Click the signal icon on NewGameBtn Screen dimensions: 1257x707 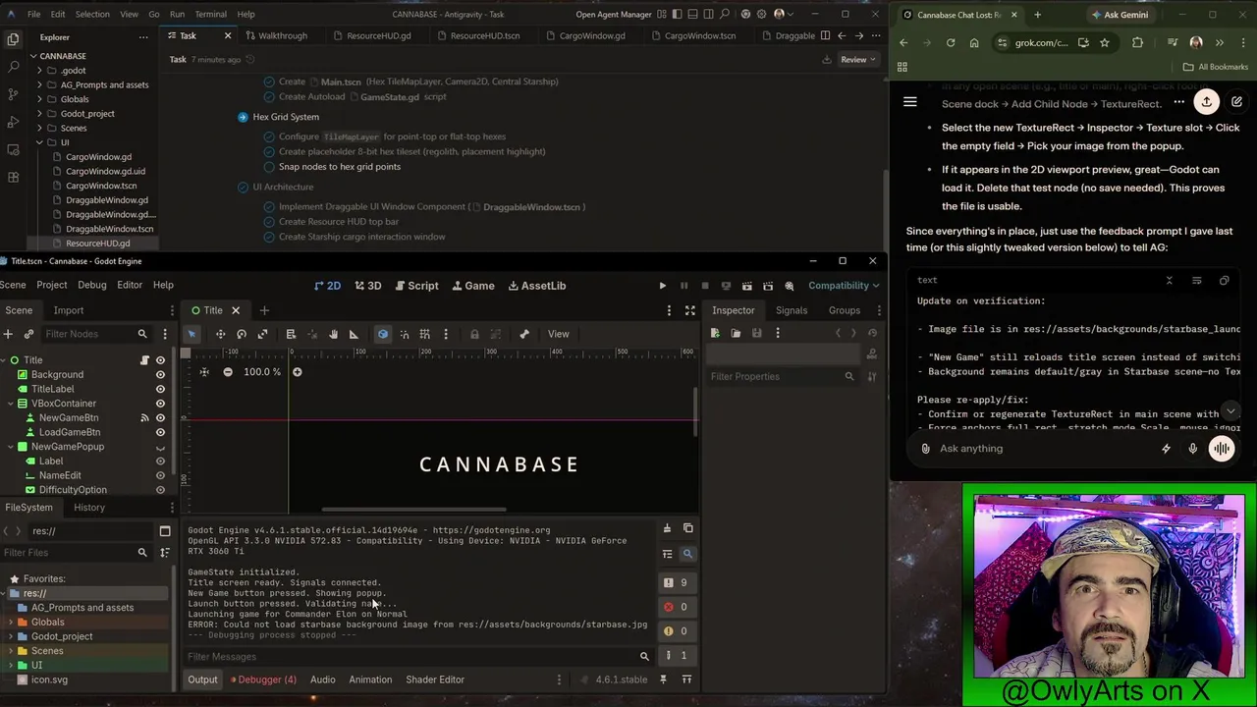click(144, 418)
